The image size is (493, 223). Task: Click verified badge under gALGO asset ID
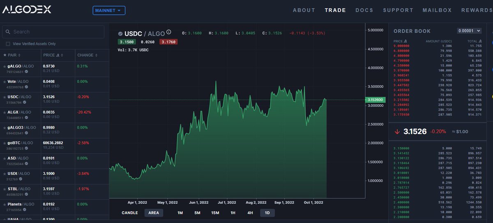(27, 71)
